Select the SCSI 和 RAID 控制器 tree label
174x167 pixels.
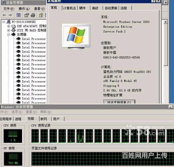pyautogui.click(x=32, y=30)
